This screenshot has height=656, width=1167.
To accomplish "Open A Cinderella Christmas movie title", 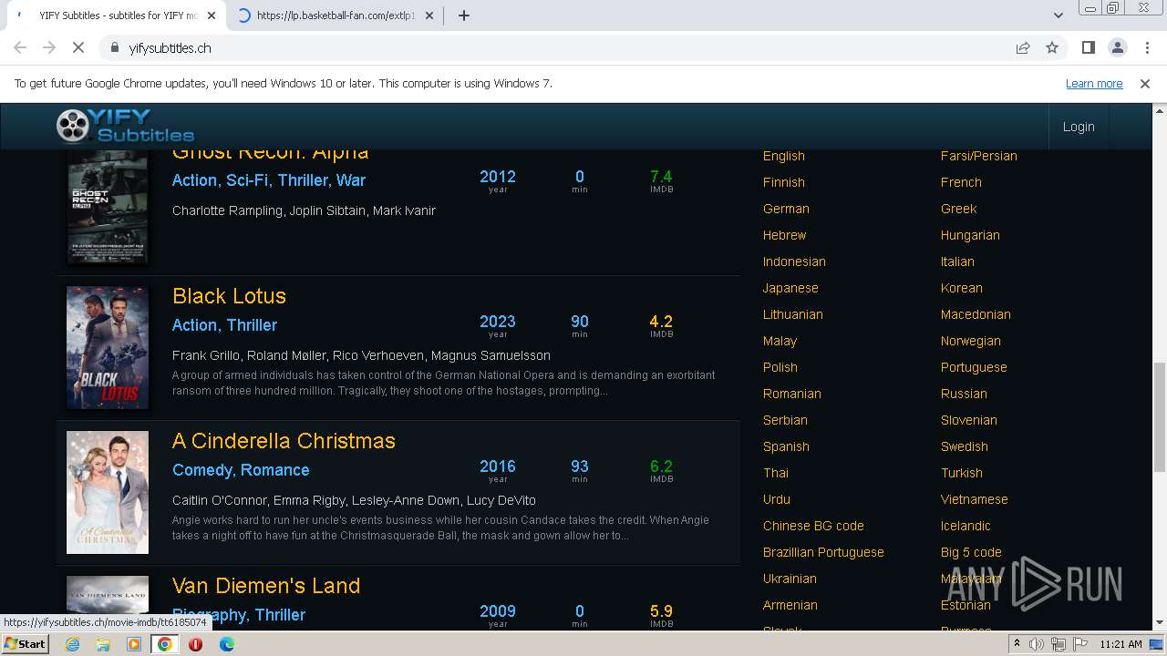I will (x=284, y=441).
